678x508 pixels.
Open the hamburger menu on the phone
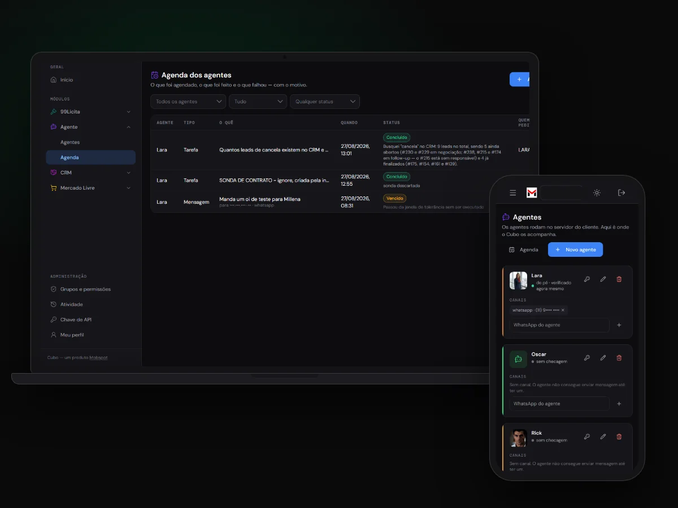[x=512, y=193]
